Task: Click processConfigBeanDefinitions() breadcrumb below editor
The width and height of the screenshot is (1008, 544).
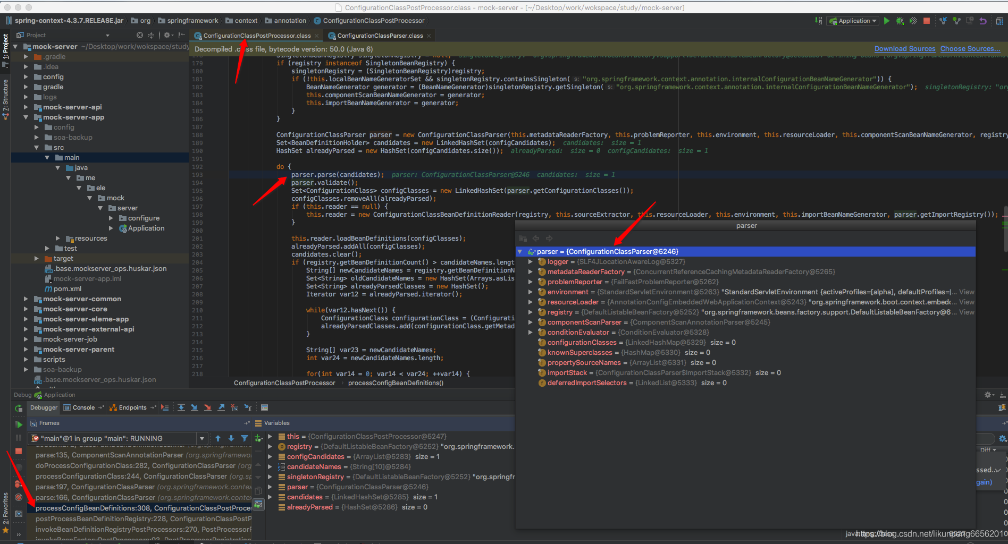Action: 396,383
